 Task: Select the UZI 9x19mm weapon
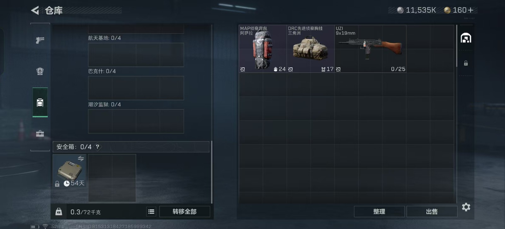point(371,49)
